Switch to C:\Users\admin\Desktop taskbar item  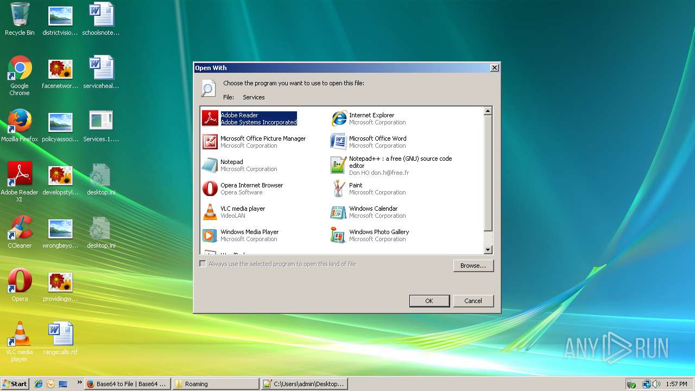tap(304, 384)
